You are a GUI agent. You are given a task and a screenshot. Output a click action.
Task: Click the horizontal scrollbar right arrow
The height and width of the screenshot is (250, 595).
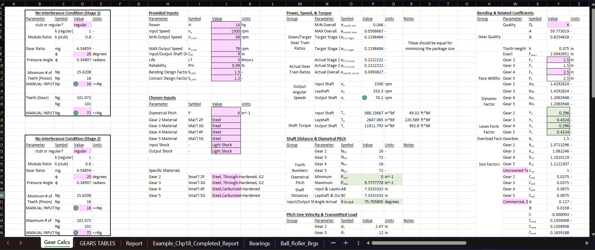pyautogui.click(x=587, y=243)
